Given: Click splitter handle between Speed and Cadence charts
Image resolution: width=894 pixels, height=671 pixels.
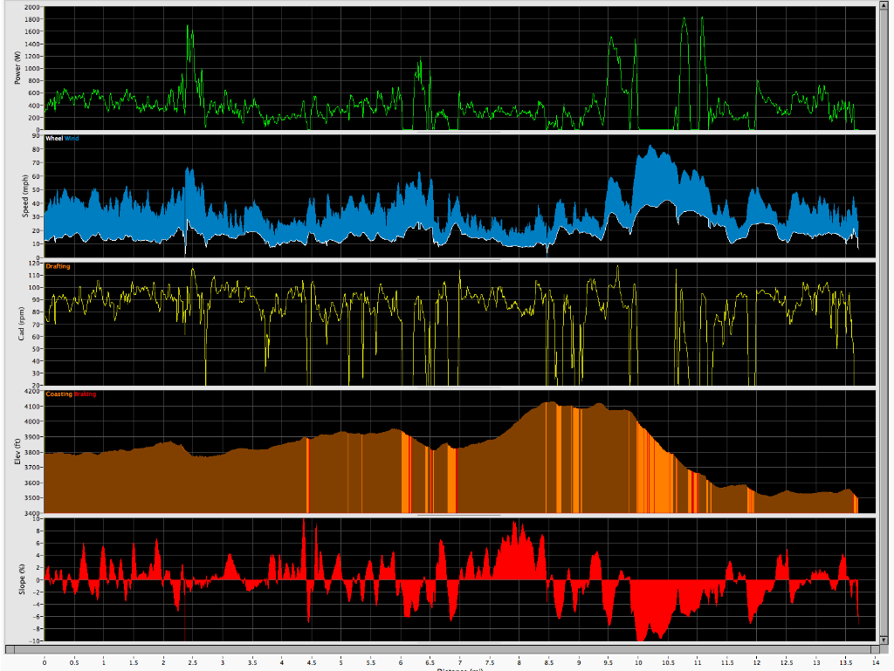Looking at the screenshot, I should click(459, 259).
